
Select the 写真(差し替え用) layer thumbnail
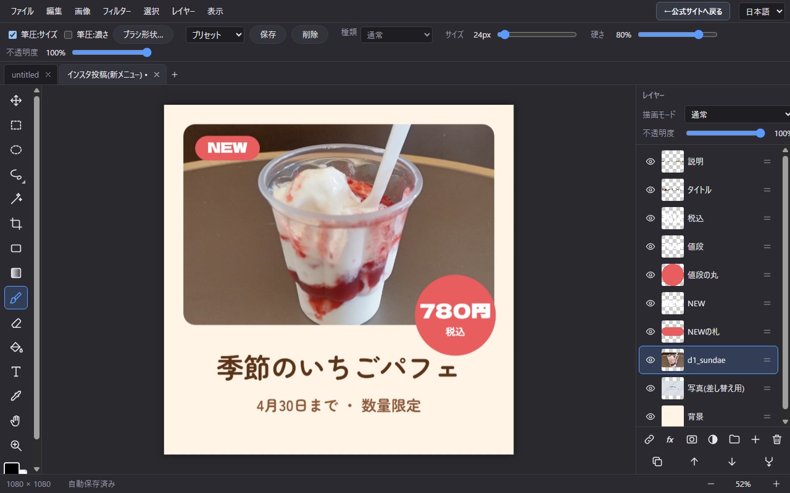point(673,388)
